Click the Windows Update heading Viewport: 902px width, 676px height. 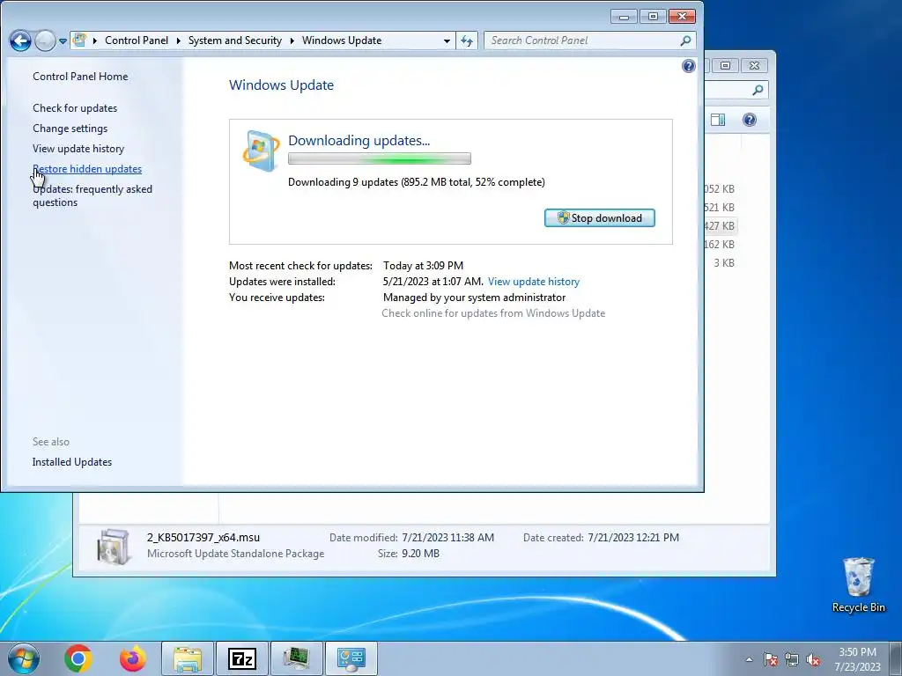[x=281, y=85]
